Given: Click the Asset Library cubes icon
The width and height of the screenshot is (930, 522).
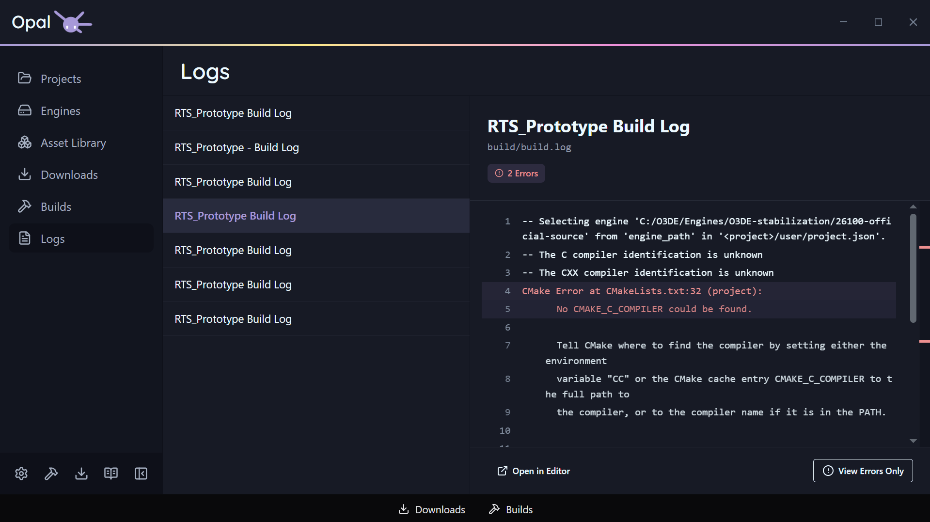Looking at the screenshot, I should [x=25, y=142].
